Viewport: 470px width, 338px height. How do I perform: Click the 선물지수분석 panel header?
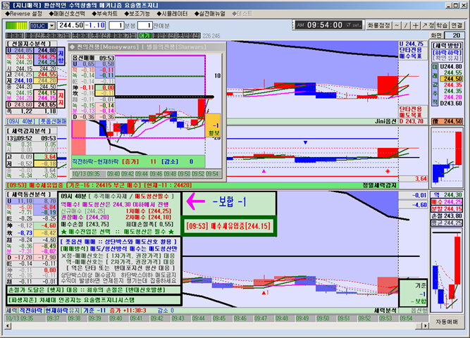[28, 44]
